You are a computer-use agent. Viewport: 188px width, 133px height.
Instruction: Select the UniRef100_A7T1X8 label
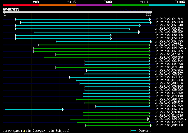pyautogui.click(x=169, y=96)
